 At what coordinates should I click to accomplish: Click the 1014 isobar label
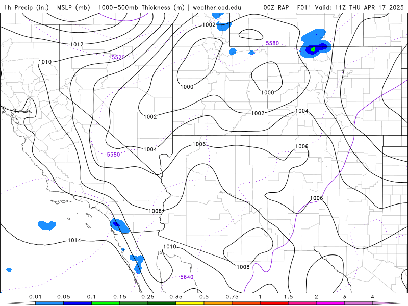tap(74, 240)
